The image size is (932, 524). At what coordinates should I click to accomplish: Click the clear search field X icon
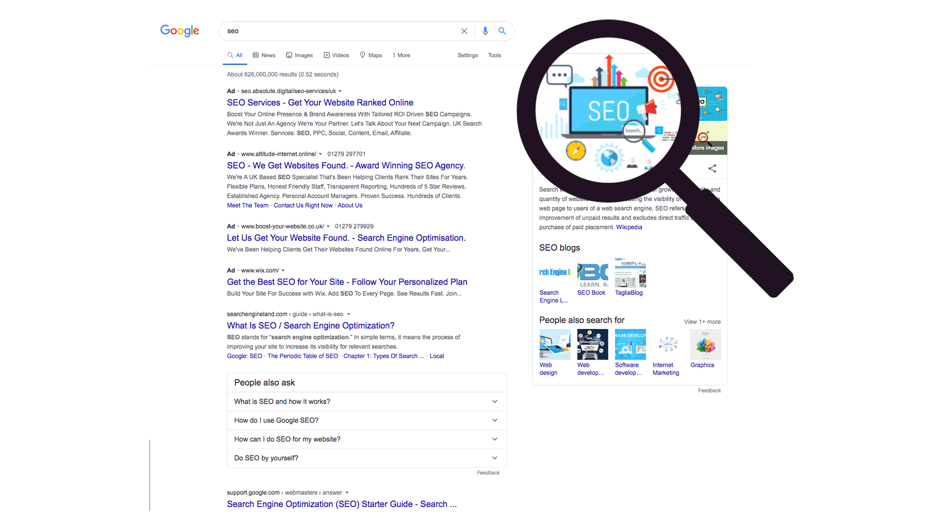tap(464, 31)
